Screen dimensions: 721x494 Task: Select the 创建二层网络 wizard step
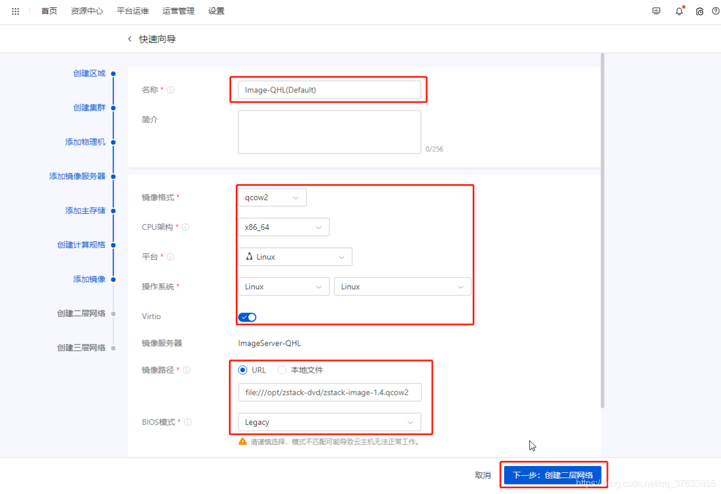pos(81,313)
